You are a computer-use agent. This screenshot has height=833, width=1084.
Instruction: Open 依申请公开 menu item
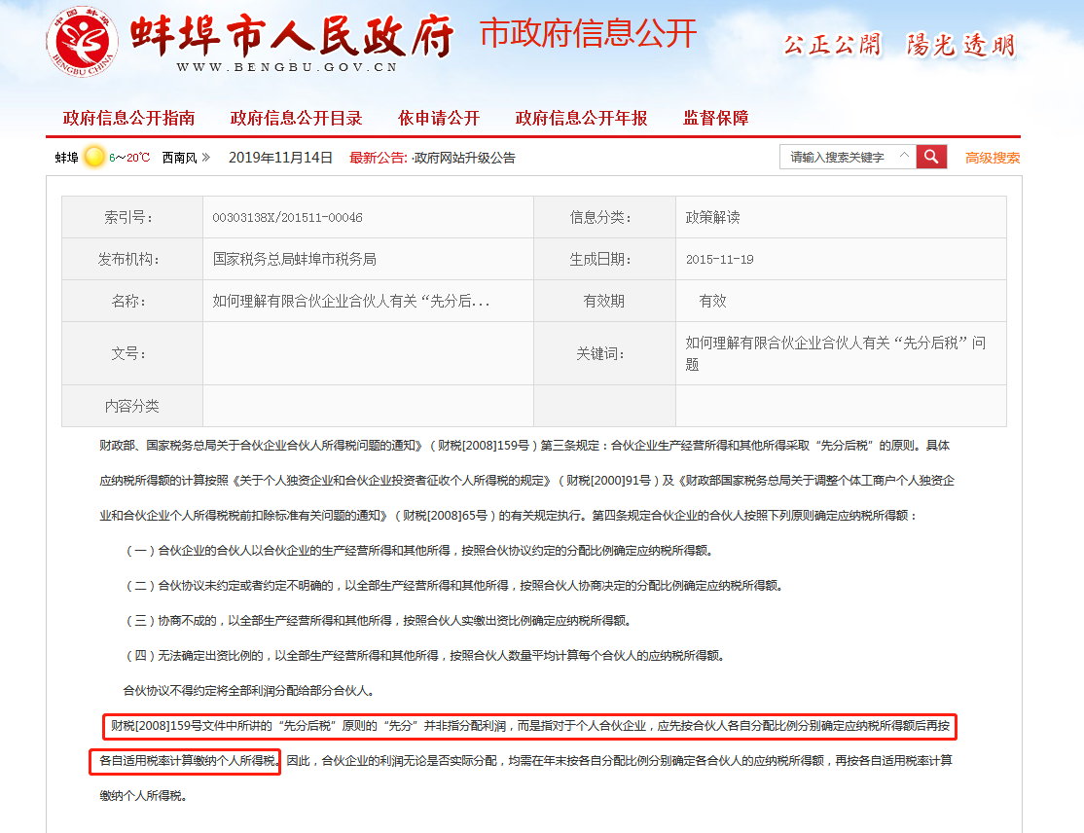point(439,118)
